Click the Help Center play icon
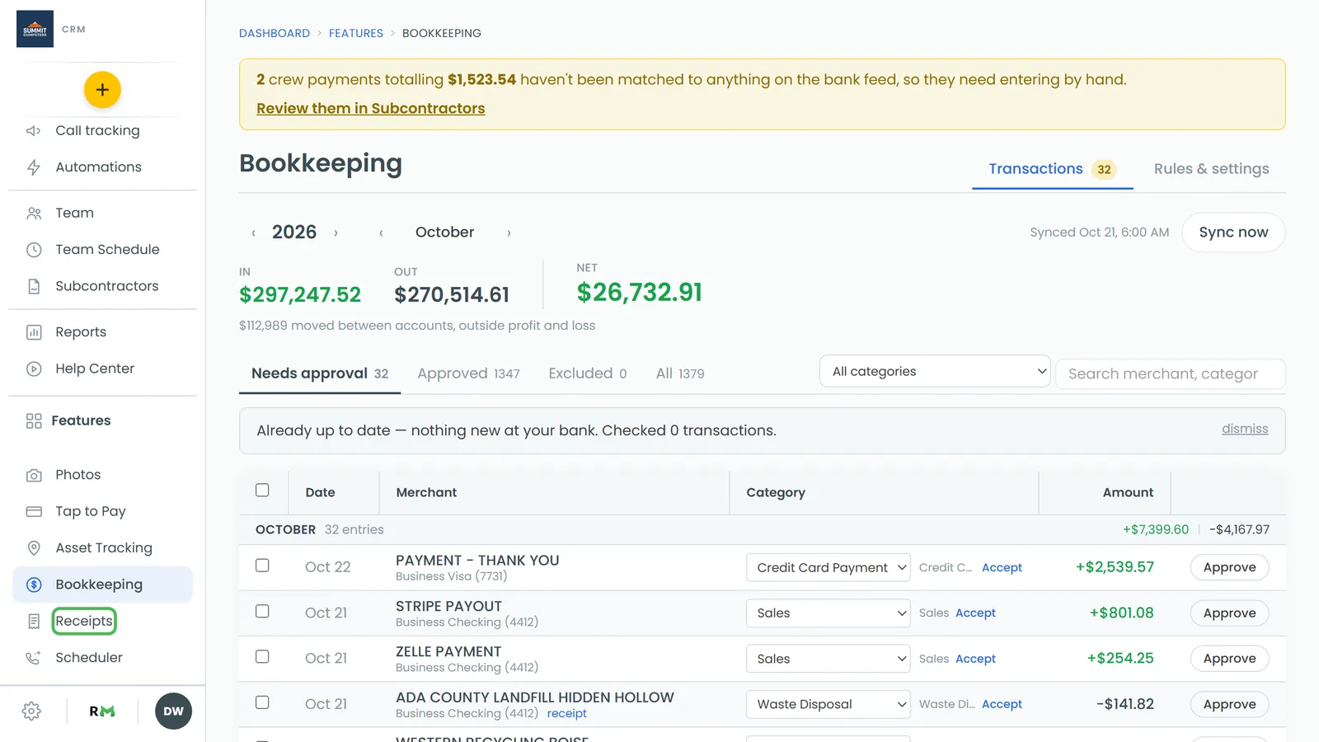This screenshot has height=742, width=1319. pyautogui.click(x=34, y=369)
